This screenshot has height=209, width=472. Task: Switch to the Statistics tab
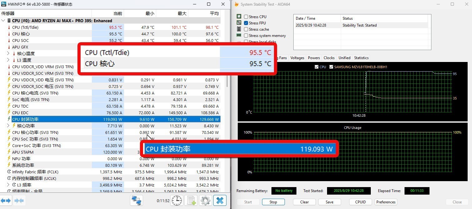[x=361, y=58]
